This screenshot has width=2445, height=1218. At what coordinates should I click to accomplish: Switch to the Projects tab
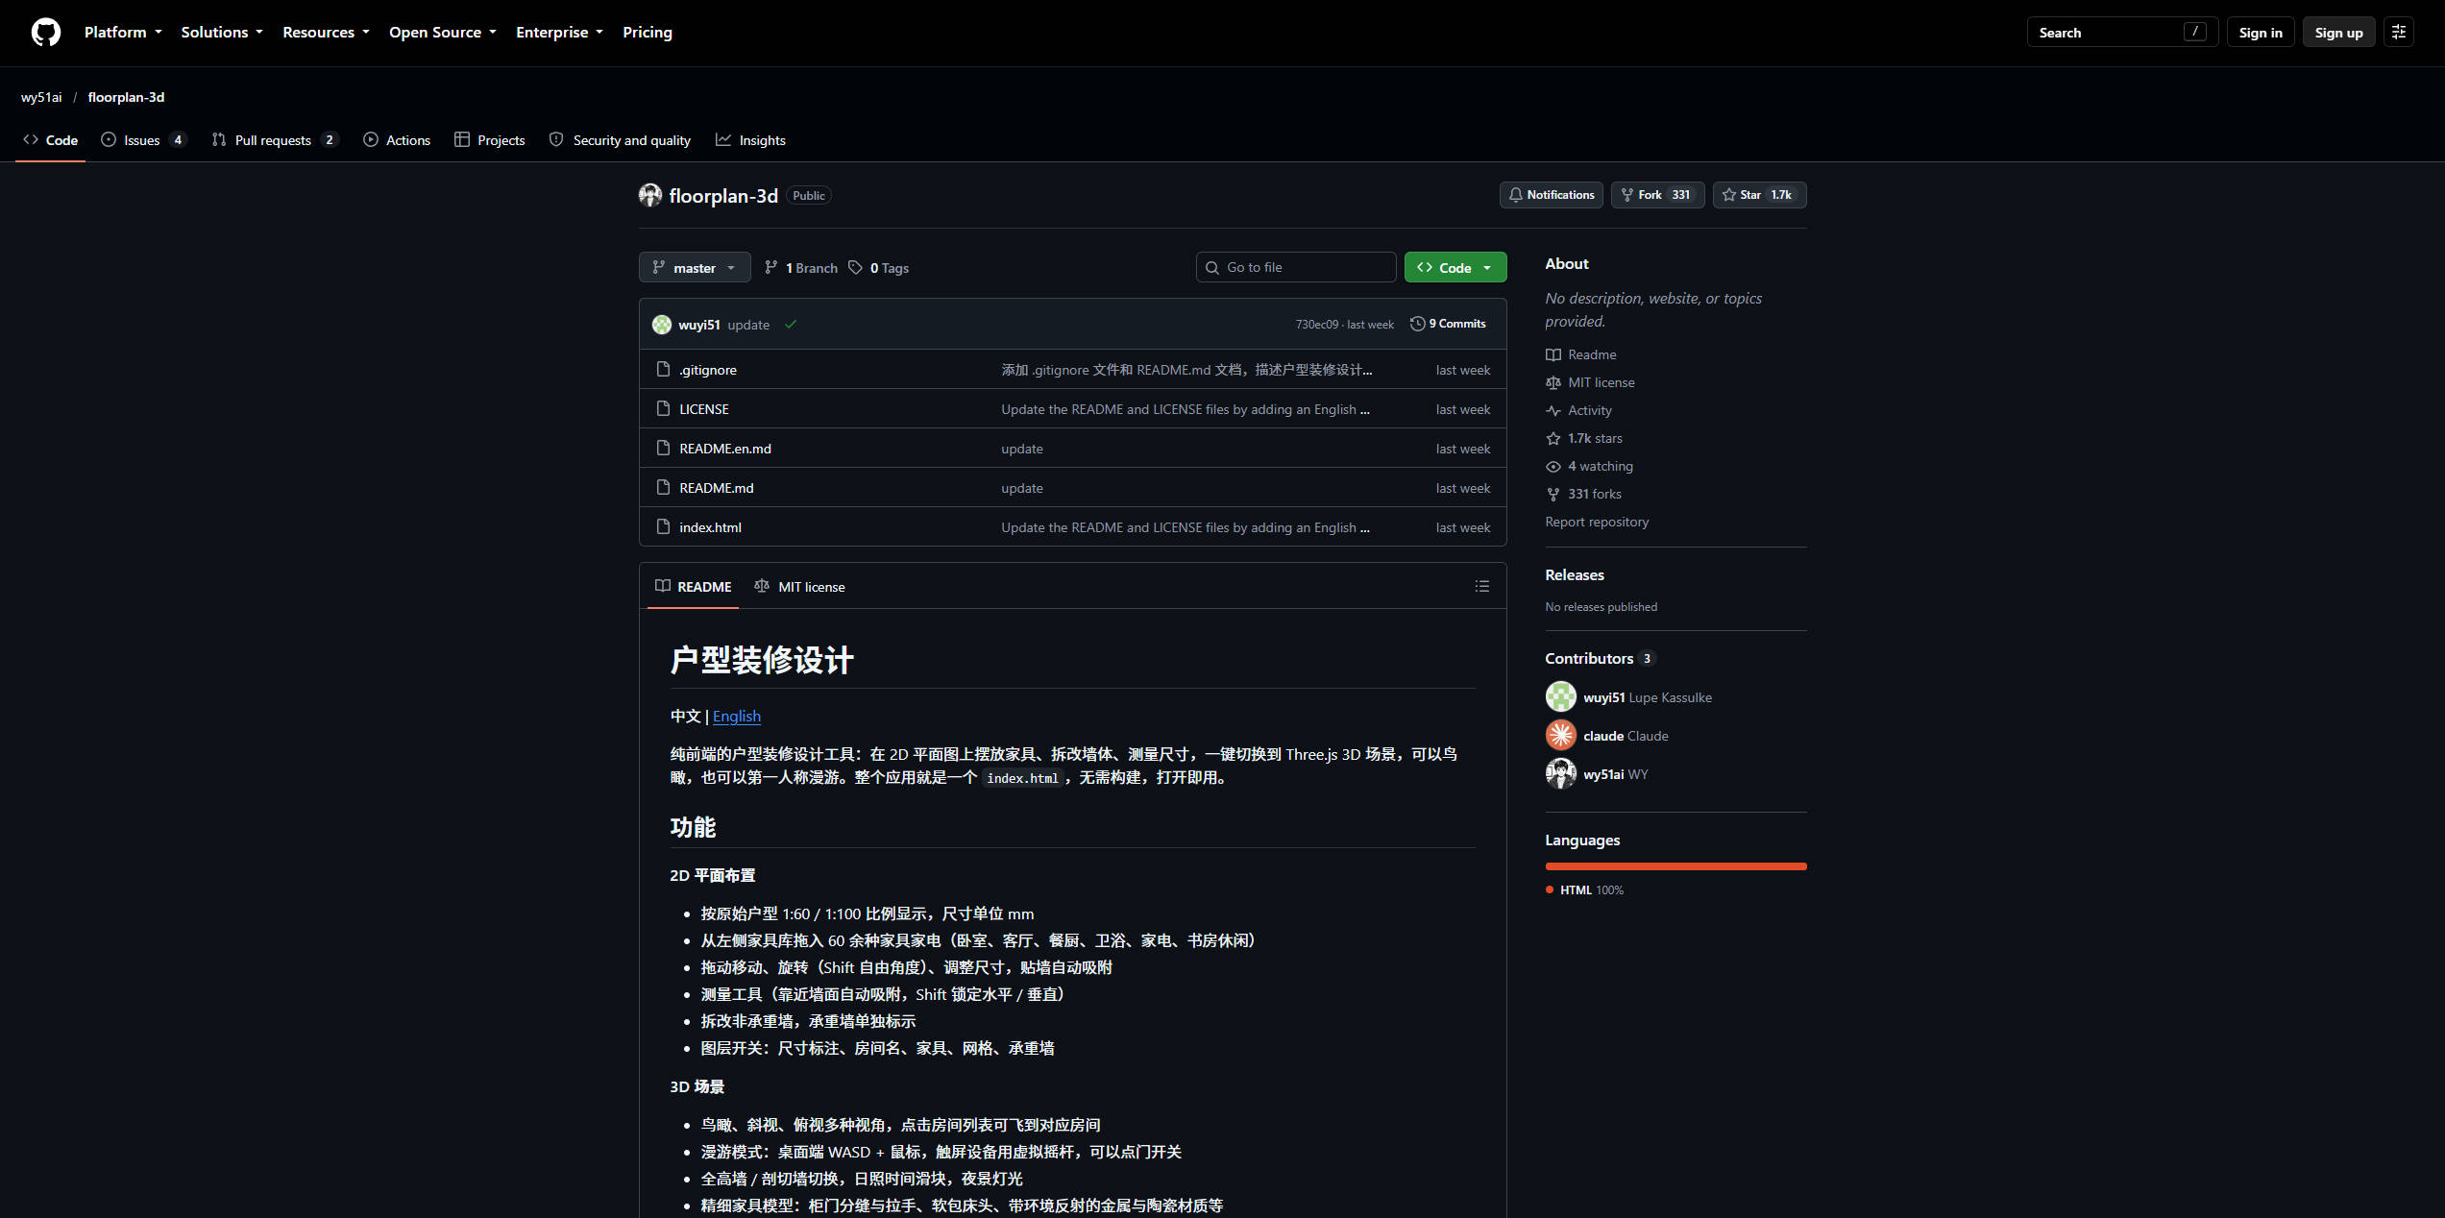pyautogui.click(x=489, y=140)
